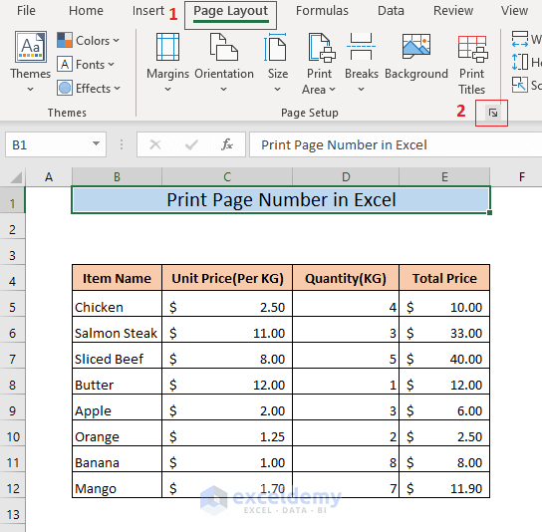This screenshot has width=542, height=532.
Task: Expand the chevron under Orientation
Action: tap(223, 90)
